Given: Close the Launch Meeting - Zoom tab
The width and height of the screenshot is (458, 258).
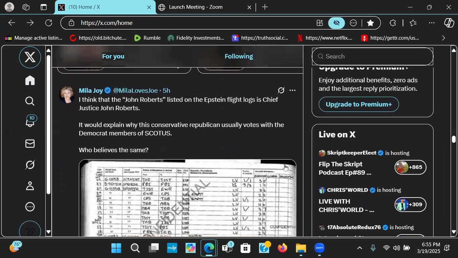Looking at the screenshot, I should [250, 7].
